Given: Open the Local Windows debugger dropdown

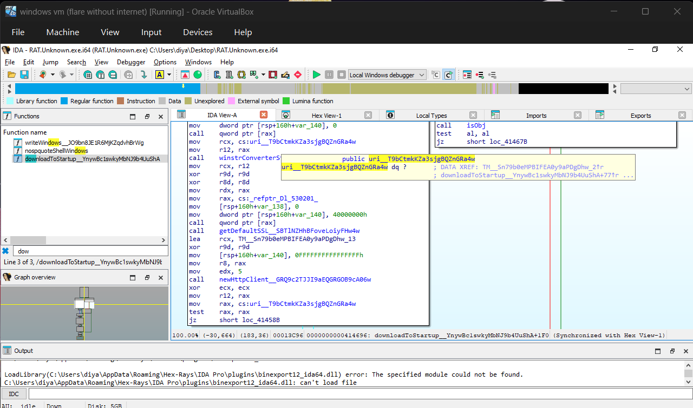Looking at the screenshot, I should click(387, 75).
